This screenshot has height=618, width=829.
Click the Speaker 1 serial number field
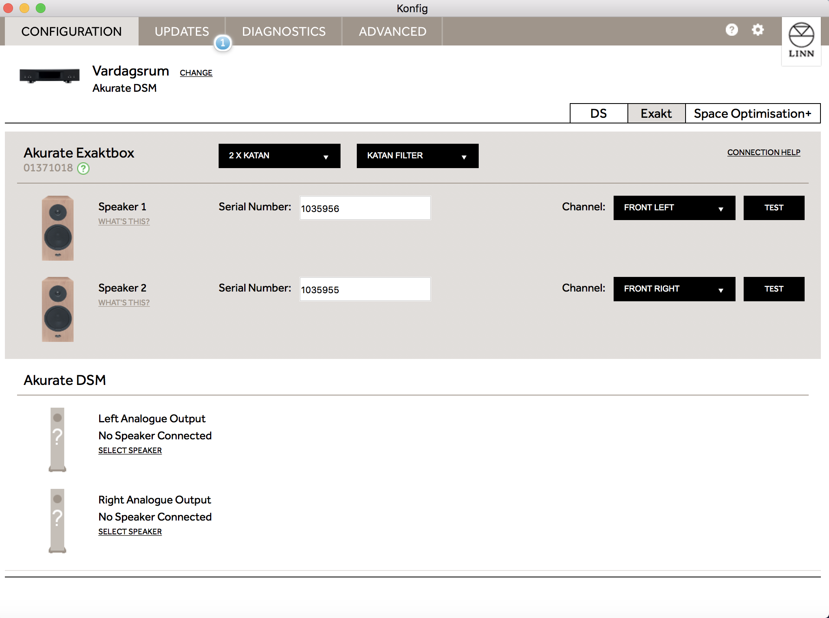click(x=365, y=208)
